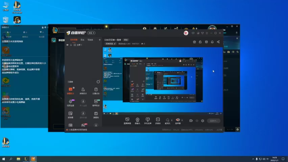Open the notification center in taskbar
The width and height of the screenshot is (288, 162).
(x=283, y=159)
